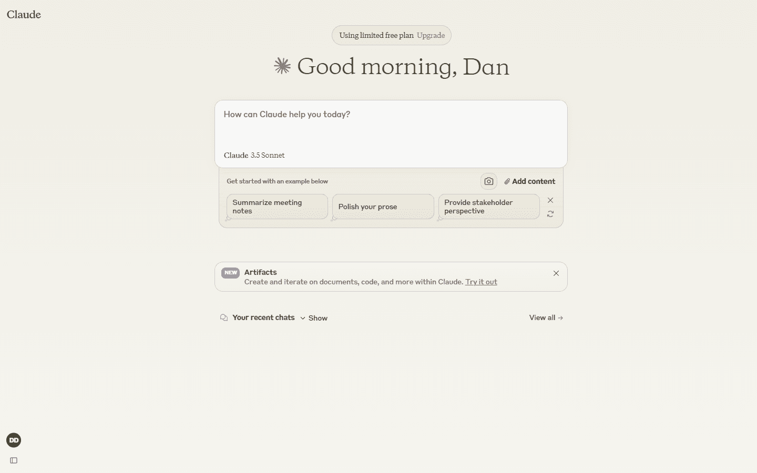Select 'Provide stakeholder perspective' example

point(489,207)
